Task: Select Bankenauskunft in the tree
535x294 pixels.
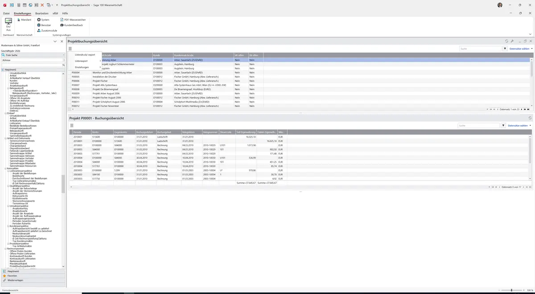Action: pos(19,261)
